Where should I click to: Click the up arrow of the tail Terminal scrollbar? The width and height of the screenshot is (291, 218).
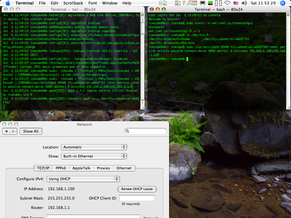[142, 19]
